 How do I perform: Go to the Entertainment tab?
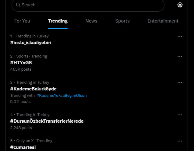(x=163, y=21)
